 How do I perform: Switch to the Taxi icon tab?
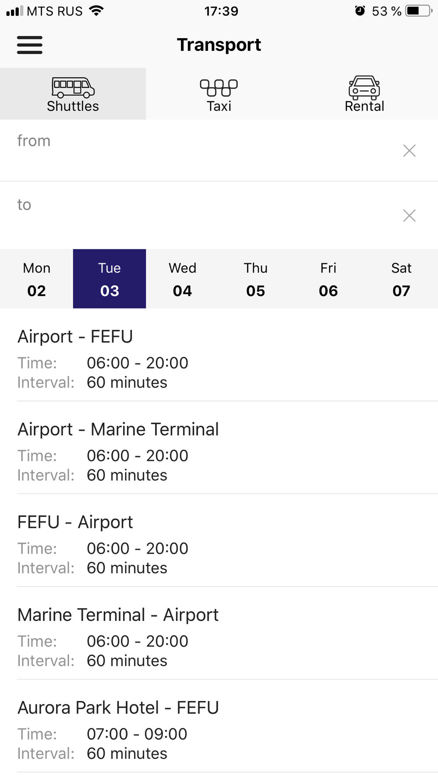[x=219, y=94]
